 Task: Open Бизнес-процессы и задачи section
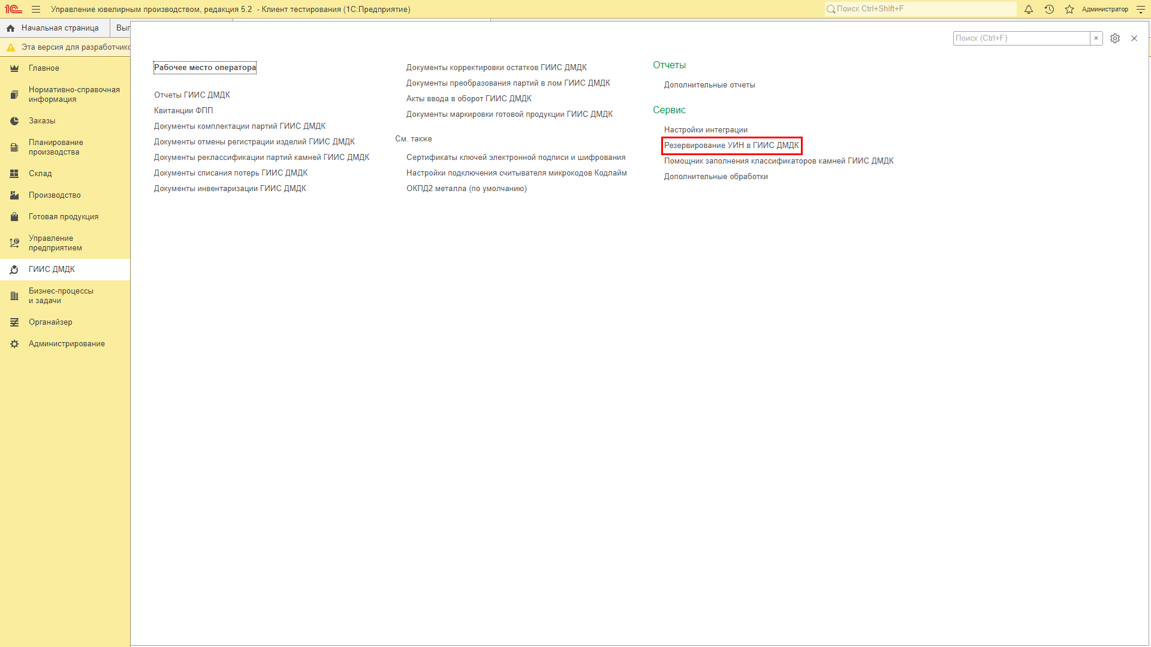pyautogui.click(x=61, y=296)
